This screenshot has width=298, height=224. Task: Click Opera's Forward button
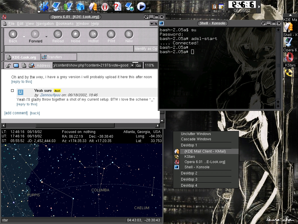[35, 36]
